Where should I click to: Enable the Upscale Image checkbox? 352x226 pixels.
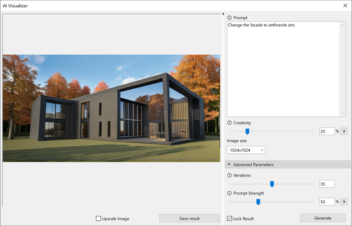98,218
